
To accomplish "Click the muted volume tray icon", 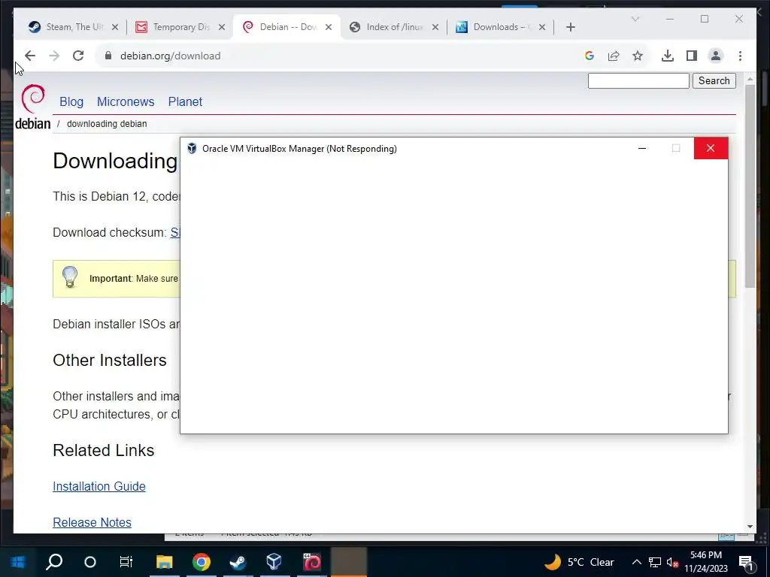I will (673, 562).
